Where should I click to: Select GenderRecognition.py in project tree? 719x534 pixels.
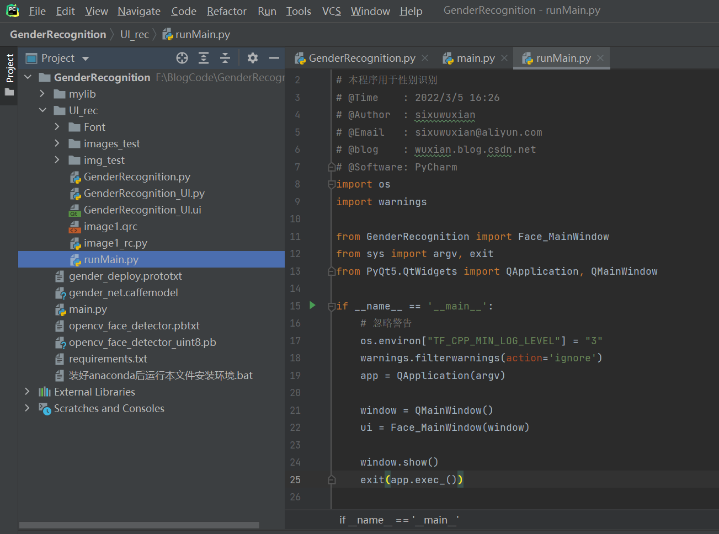click(x=137, y=177)
